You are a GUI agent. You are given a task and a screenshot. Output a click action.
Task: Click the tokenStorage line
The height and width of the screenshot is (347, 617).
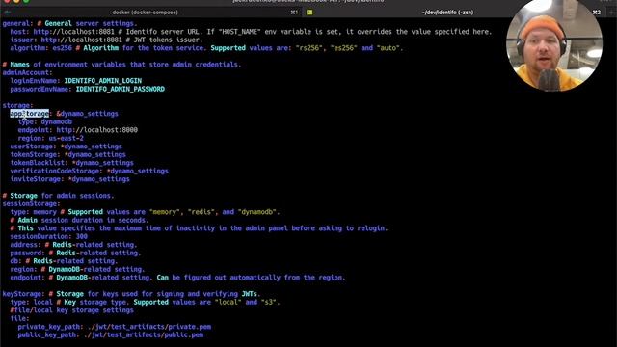[x=68, y=154]
